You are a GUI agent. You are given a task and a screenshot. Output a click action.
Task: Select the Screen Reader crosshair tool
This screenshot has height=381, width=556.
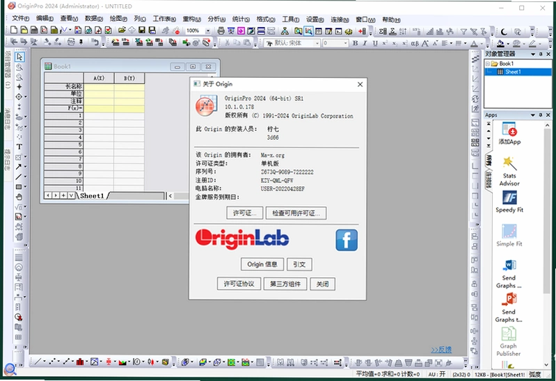(19, 87)
